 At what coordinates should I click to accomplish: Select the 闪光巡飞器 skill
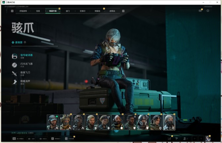[23, 65]
